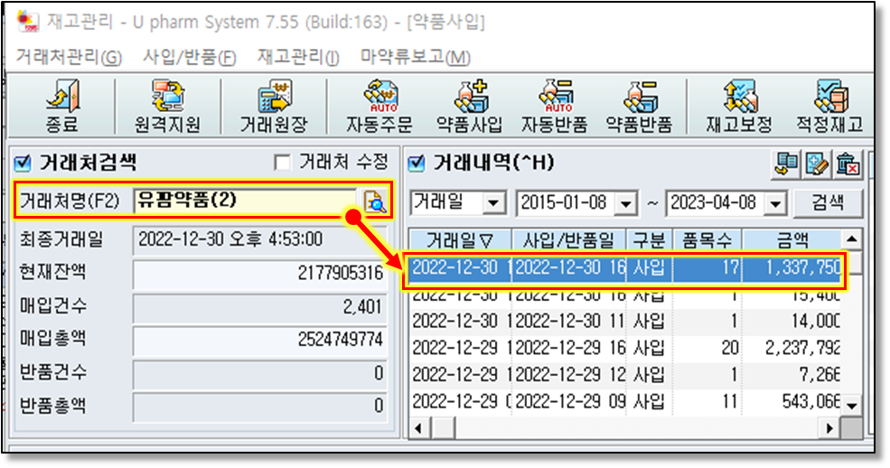The height and width of the screenshot is (468, 890).
Task: Click the 적정재고 optimal stock icon
Action: point(828,106)
